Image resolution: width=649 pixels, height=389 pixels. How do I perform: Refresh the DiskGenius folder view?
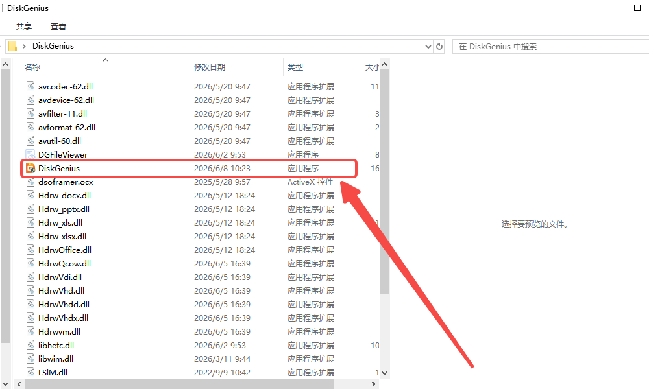coord(439,46)
